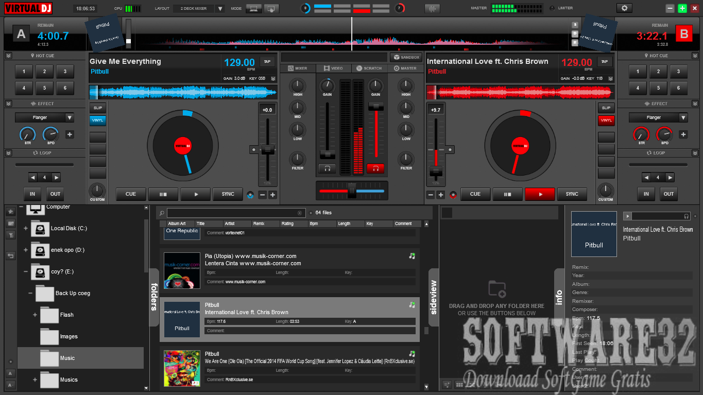Viewport: 703px width, 395px height.
Task: Toggle the red VINYL mode on deck B
Action: point(606,121)
